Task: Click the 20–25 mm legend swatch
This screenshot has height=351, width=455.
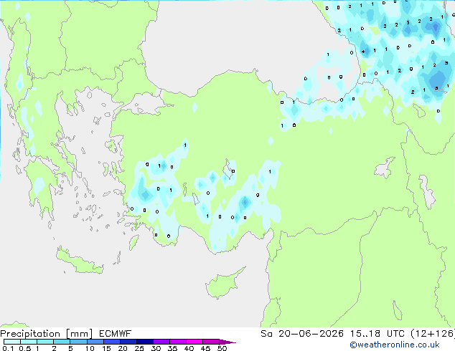Action: click(128, 342)
